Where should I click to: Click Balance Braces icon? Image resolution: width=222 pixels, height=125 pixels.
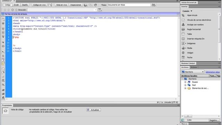[3, 46]
